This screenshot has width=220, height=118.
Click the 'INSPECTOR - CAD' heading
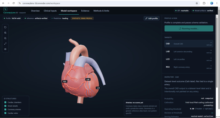171,77
